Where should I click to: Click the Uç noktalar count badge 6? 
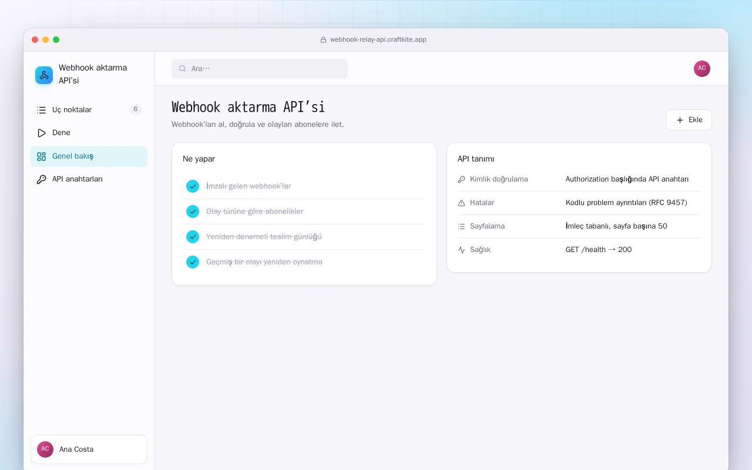pyautogui.click(x=136, y=109)
